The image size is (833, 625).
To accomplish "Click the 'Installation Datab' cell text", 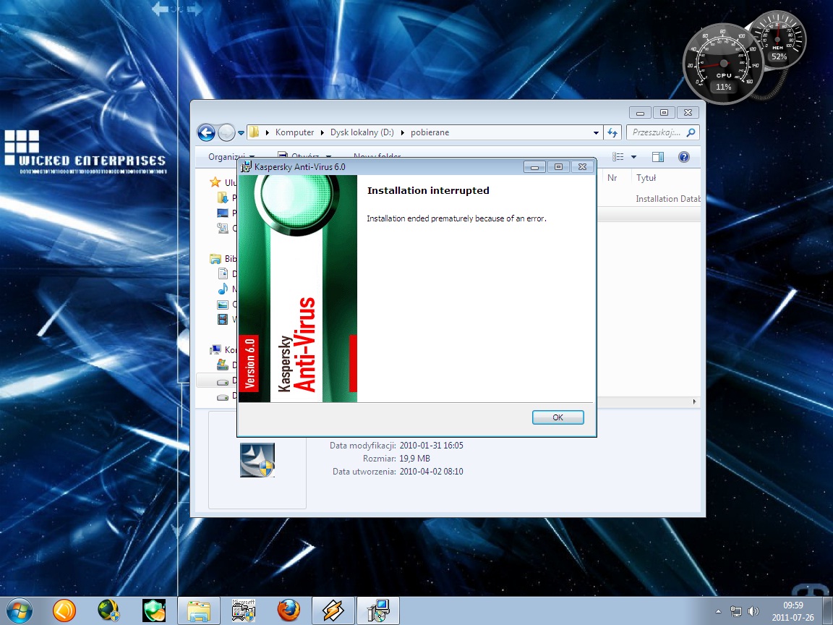I will (x=668, y=199).
